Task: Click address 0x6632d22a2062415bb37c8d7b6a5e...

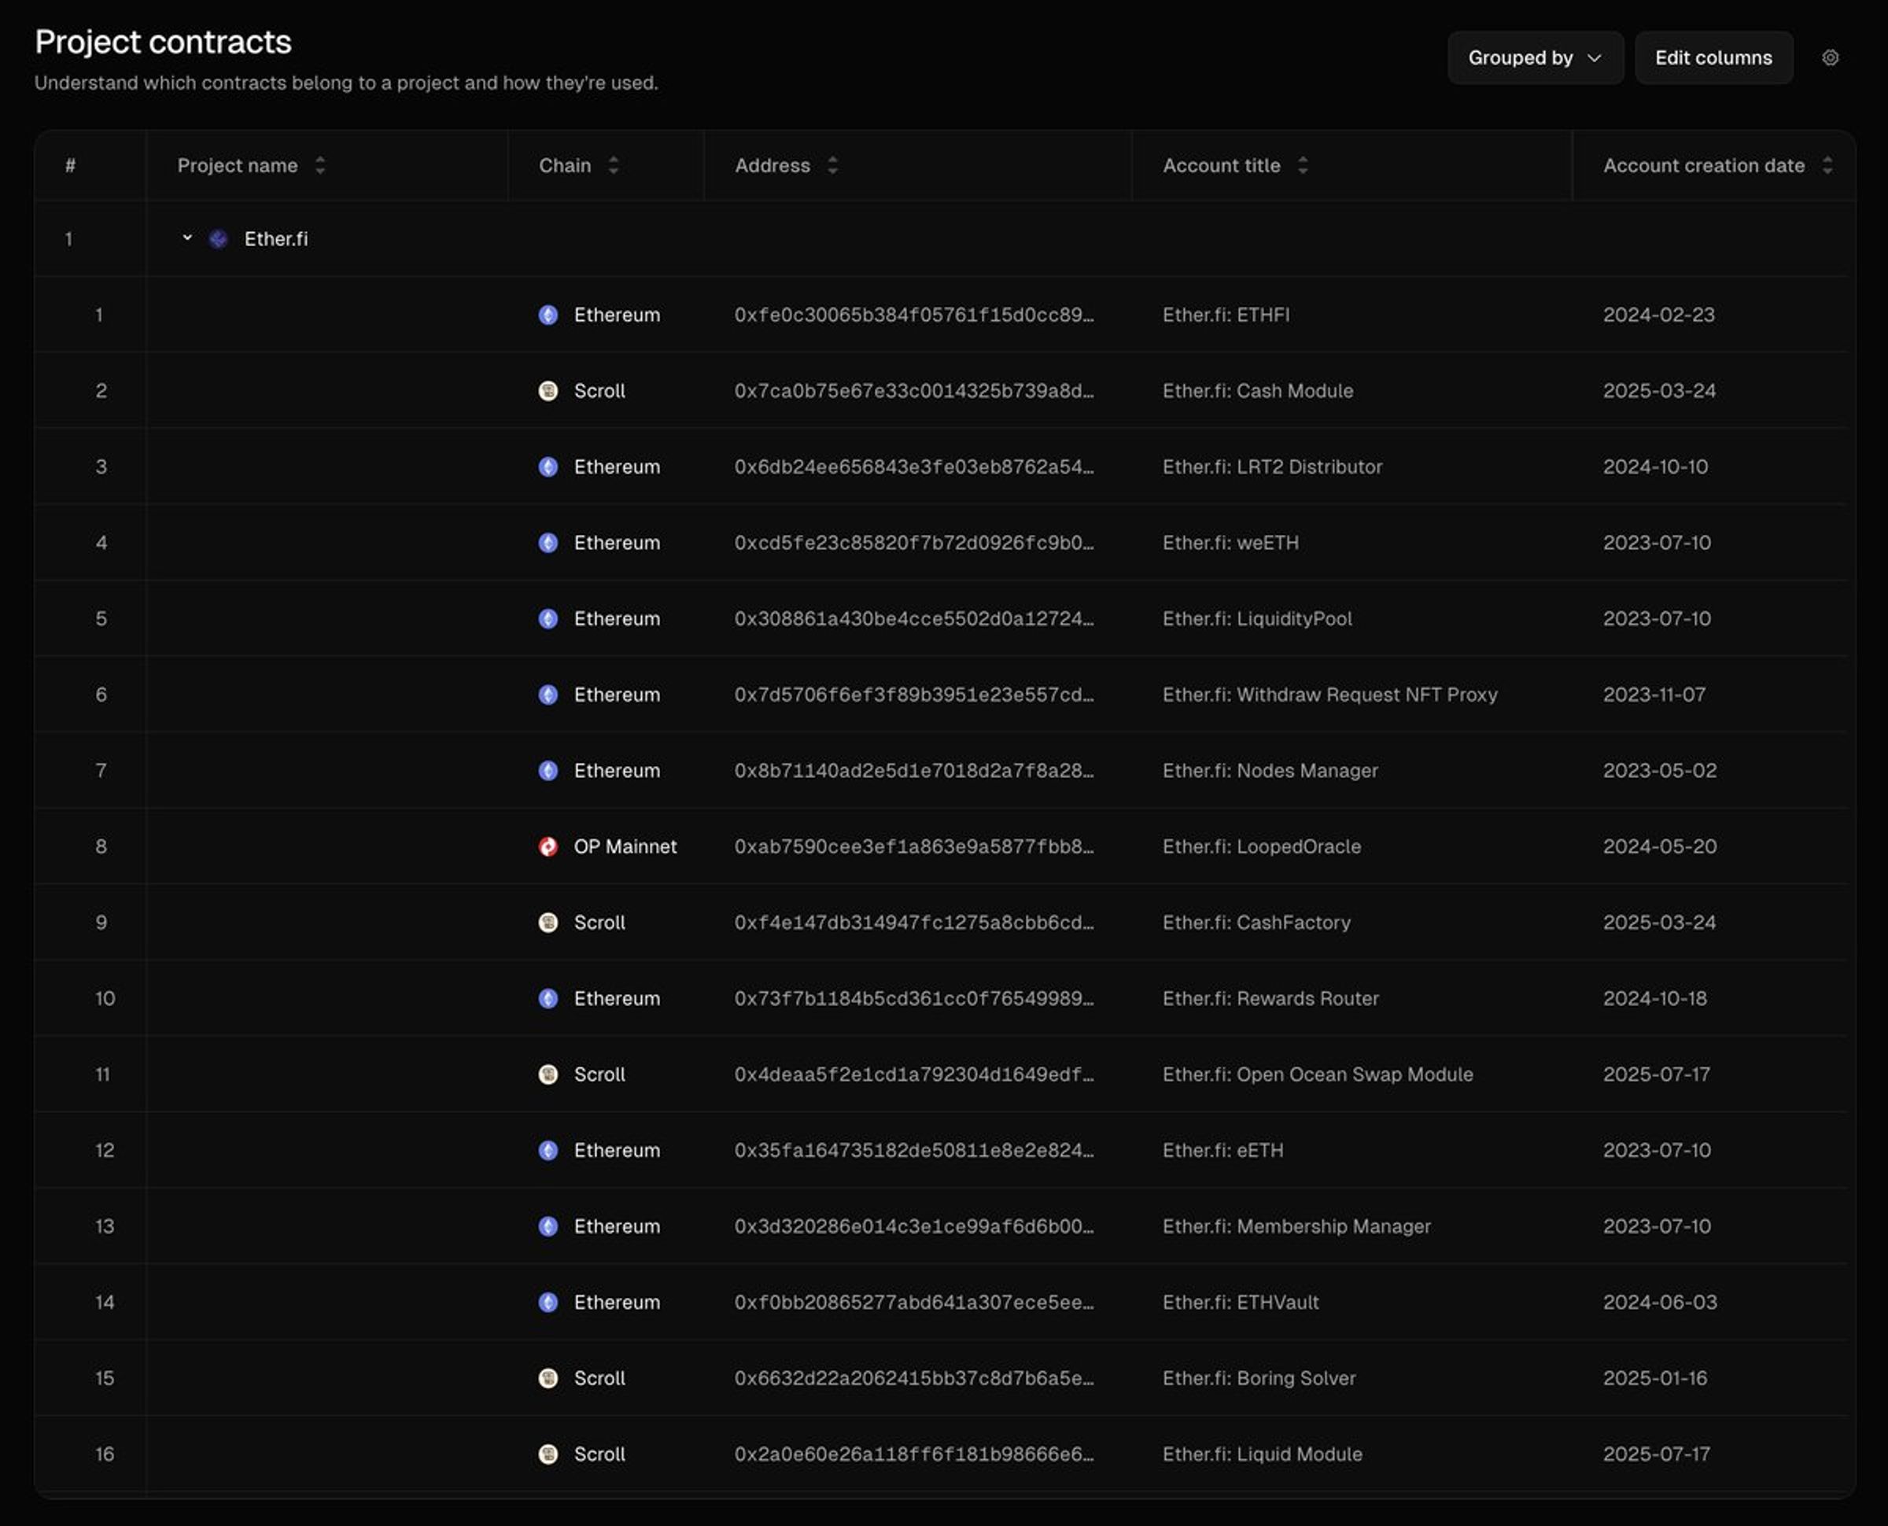Action: click(914, 1378)
